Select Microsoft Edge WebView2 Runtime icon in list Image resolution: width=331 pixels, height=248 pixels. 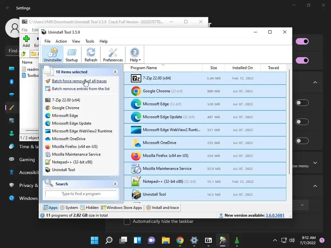coord(136,130)
